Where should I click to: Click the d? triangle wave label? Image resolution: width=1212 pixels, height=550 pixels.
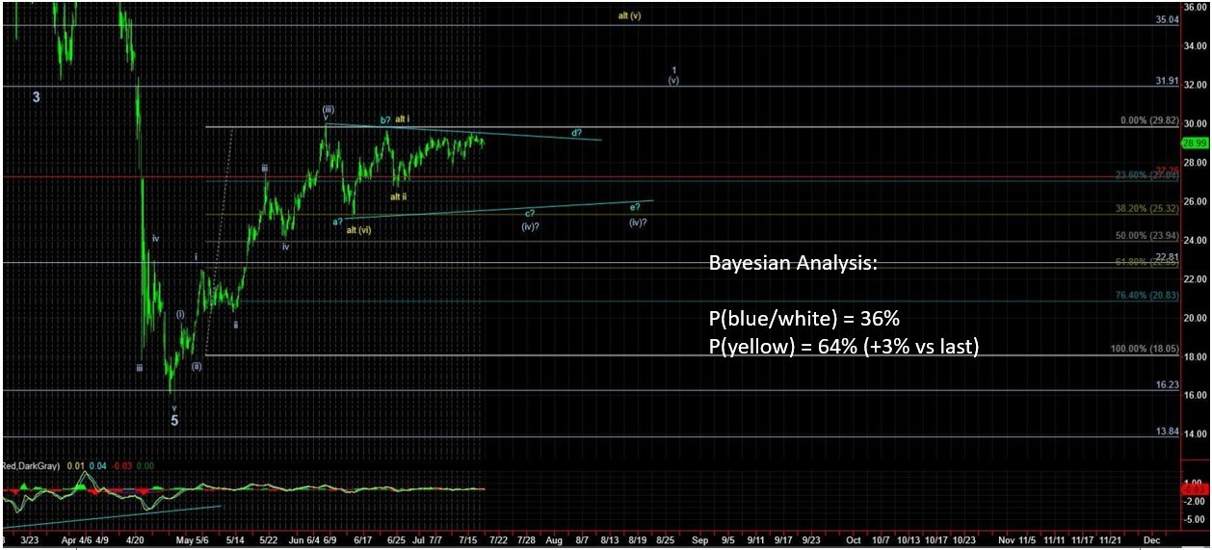click(x=575, y=132)
